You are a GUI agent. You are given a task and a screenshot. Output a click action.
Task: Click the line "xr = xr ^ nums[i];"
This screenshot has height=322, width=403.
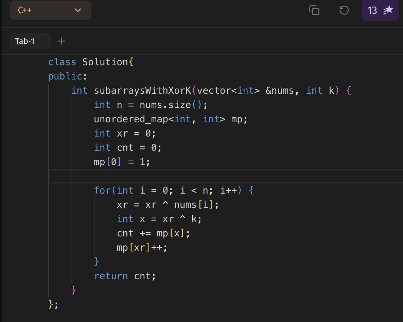coord(168,205)
